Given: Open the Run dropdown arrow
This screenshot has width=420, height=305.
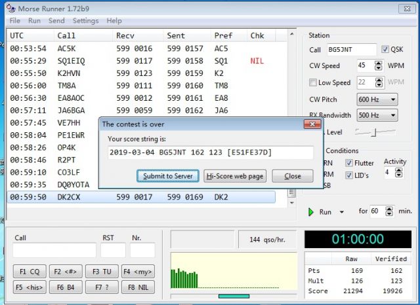Looking at the screenshot, I should [342, 212].
